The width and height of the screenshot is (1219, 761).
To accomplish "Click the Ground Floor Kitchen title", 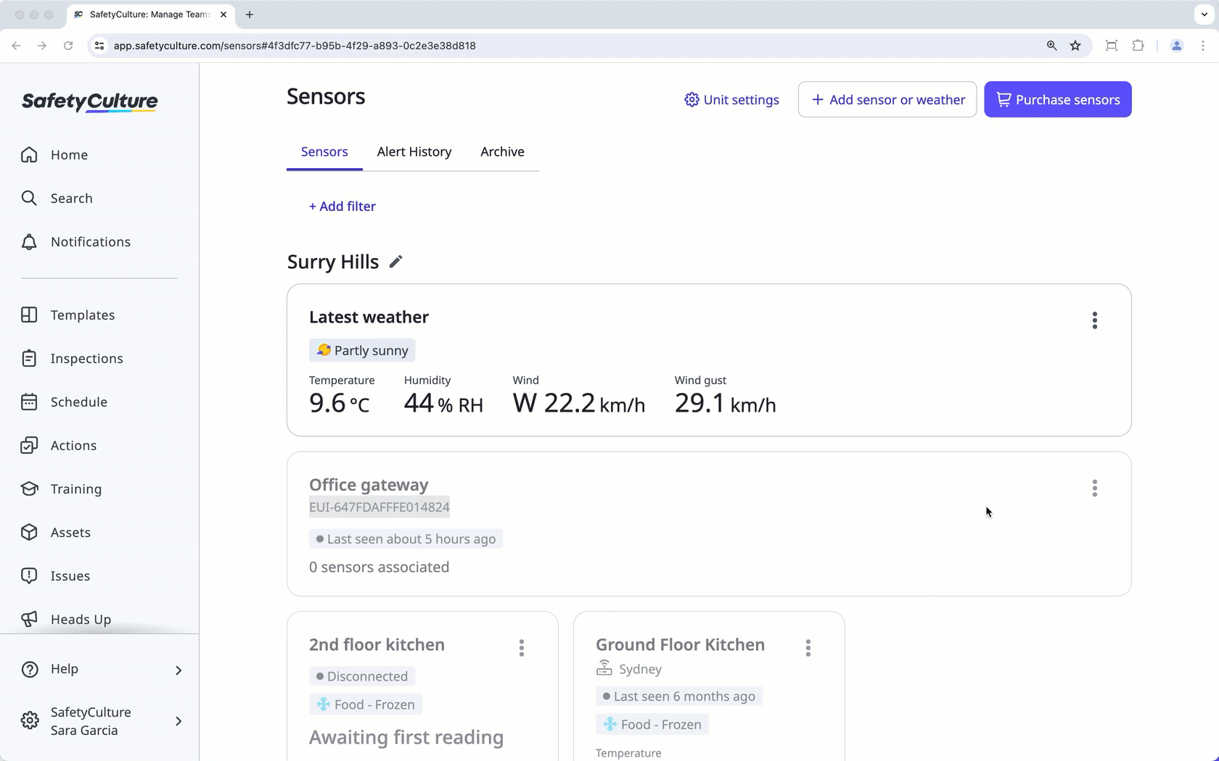I will tap(680, 645).
